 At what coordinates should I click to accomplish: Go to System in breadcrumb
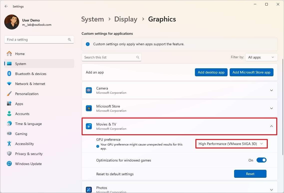(x=93, y=19)
